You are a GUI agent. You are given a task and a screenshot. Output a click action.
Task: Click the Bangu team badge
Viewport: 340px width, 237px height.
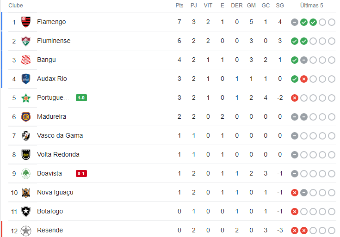pos(26,60)
